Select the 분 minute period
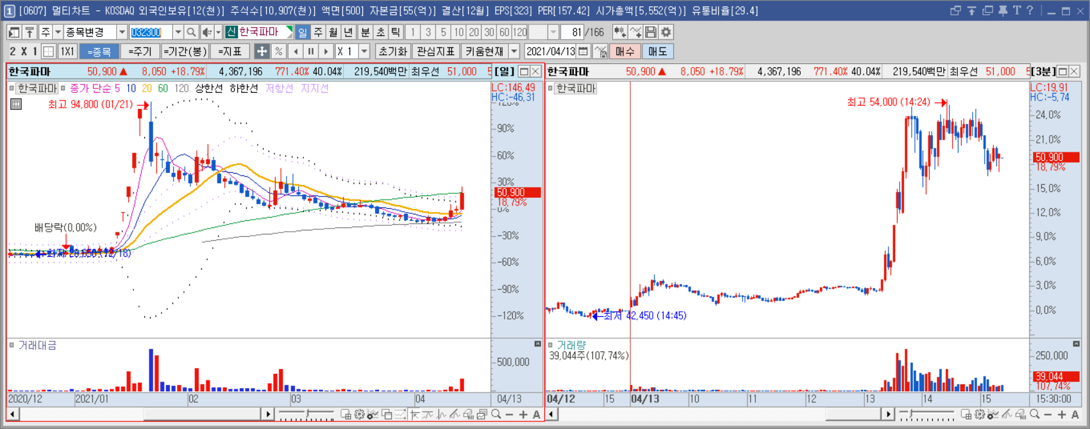This screenshot has height=429, width=1090. 365,32
